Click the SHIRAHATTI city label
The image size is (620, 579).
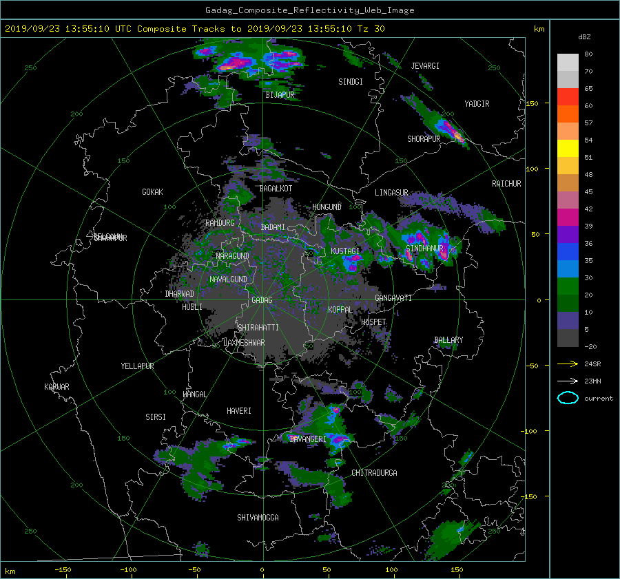pos(258,328)
